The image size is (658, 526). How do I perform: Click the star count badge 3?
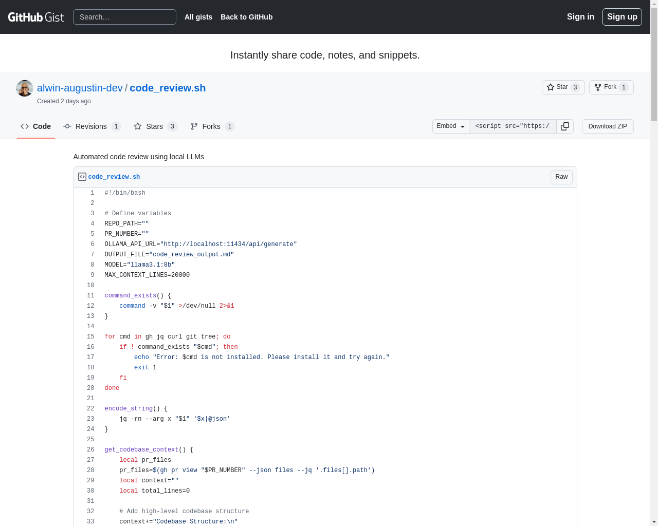tap(575, 87)
